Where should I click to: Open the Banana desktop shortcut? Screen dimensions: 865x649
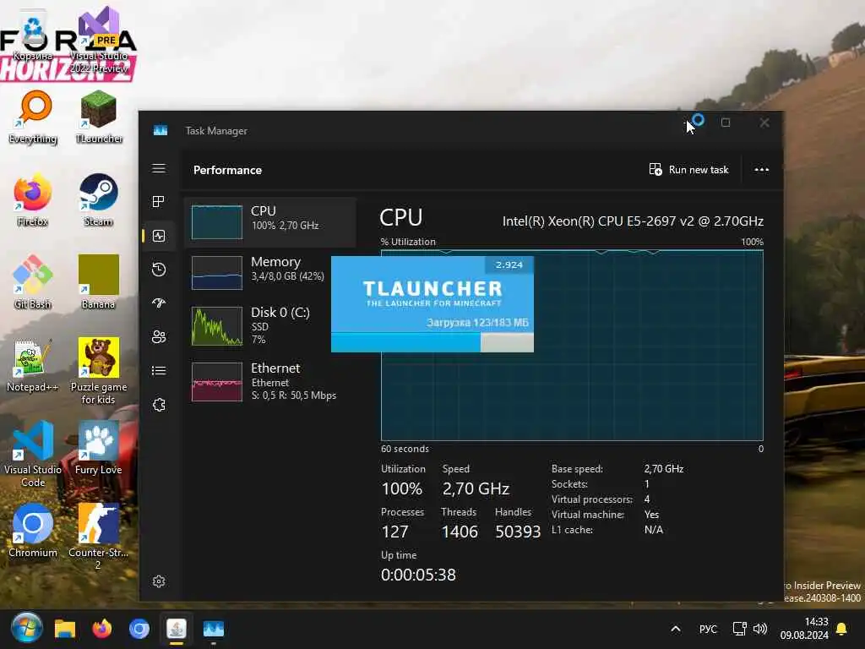click(x=99, y=282)
